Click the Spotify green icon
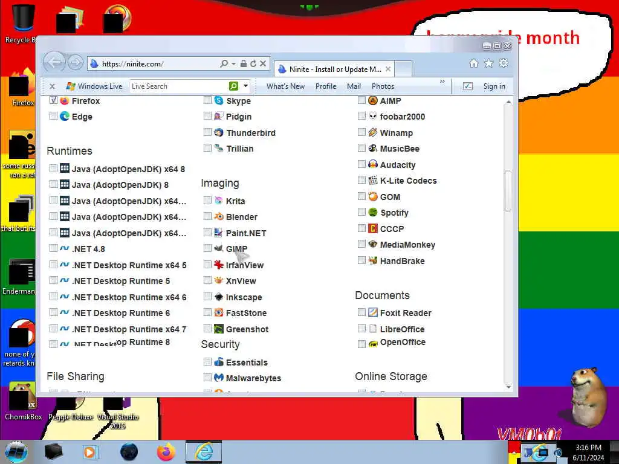 pos(372,212)
